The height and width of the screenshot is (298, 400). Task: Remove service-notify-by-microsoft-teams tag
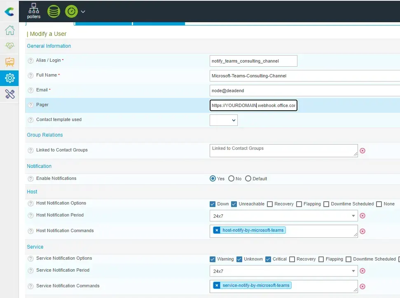[217, 285]
